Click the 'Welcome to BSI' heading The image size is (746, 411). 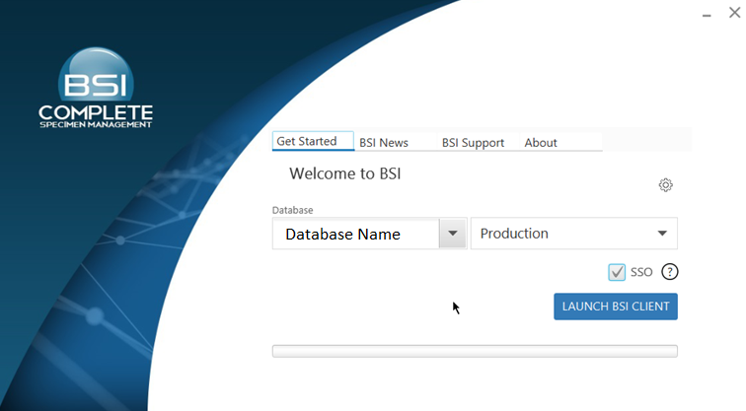pos(345,173)
